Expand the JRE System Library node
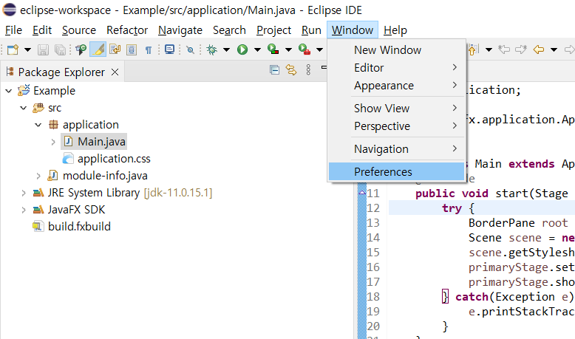This screenshot has height=339, width=575. [x=24, y=193]
